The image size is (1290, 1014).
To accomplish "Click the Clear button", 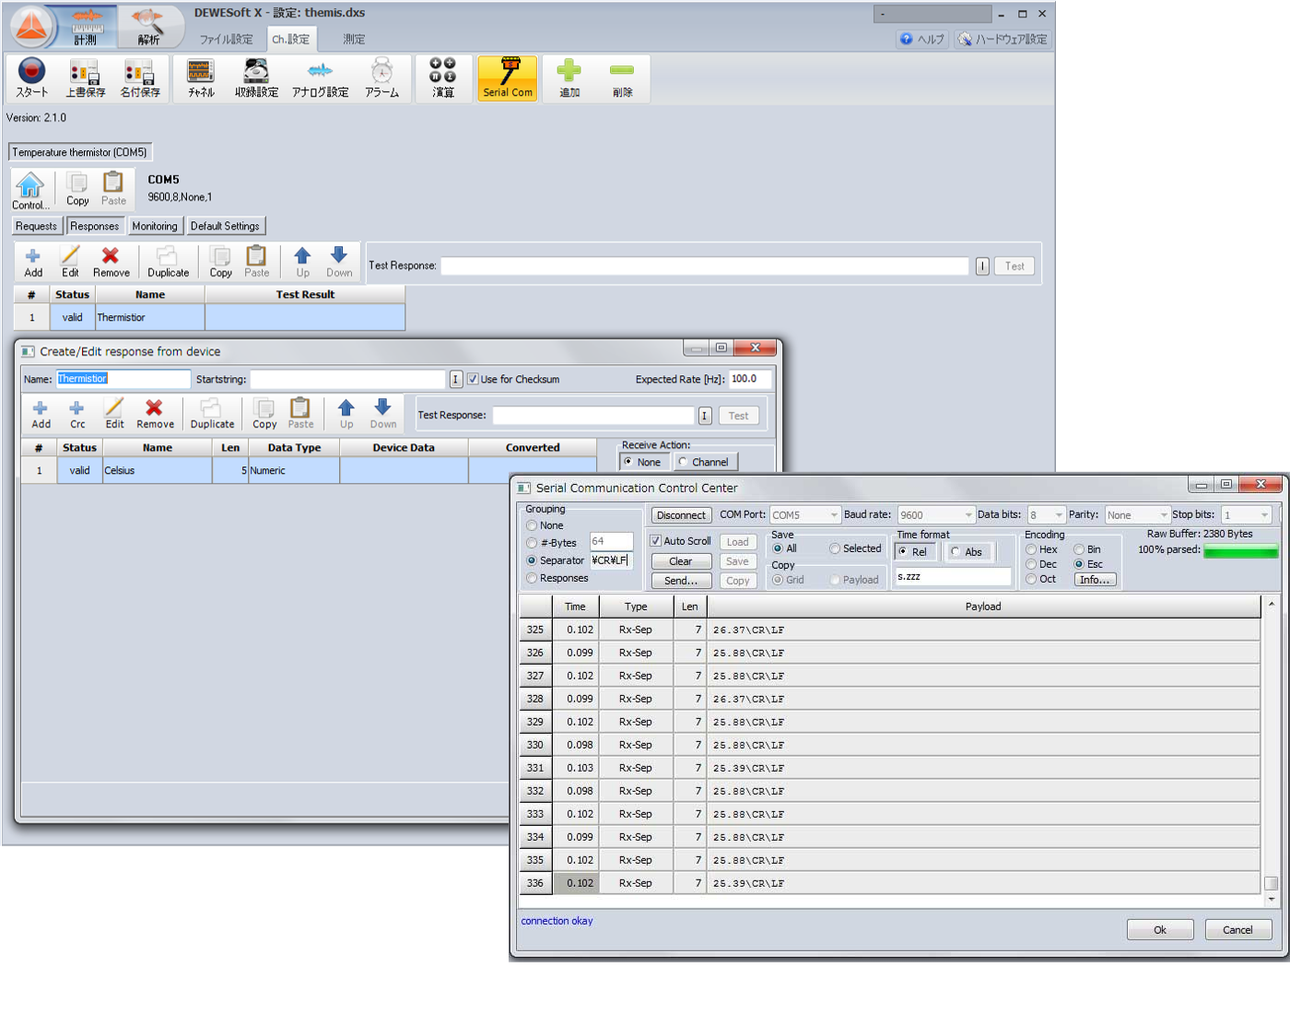I will click(681, 561).
